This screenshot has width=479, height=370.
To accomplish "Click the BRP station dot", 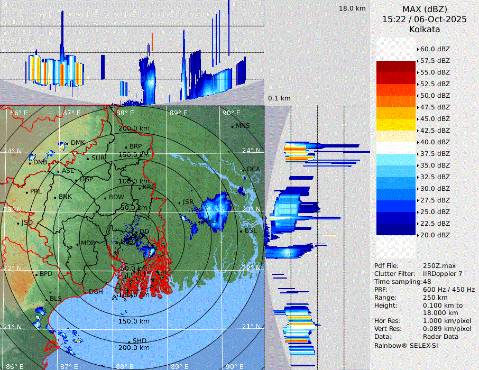I will point(126,147).
